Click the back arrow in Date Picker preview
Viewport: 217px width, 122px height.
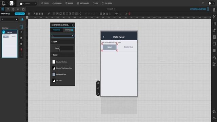[103, 37]
